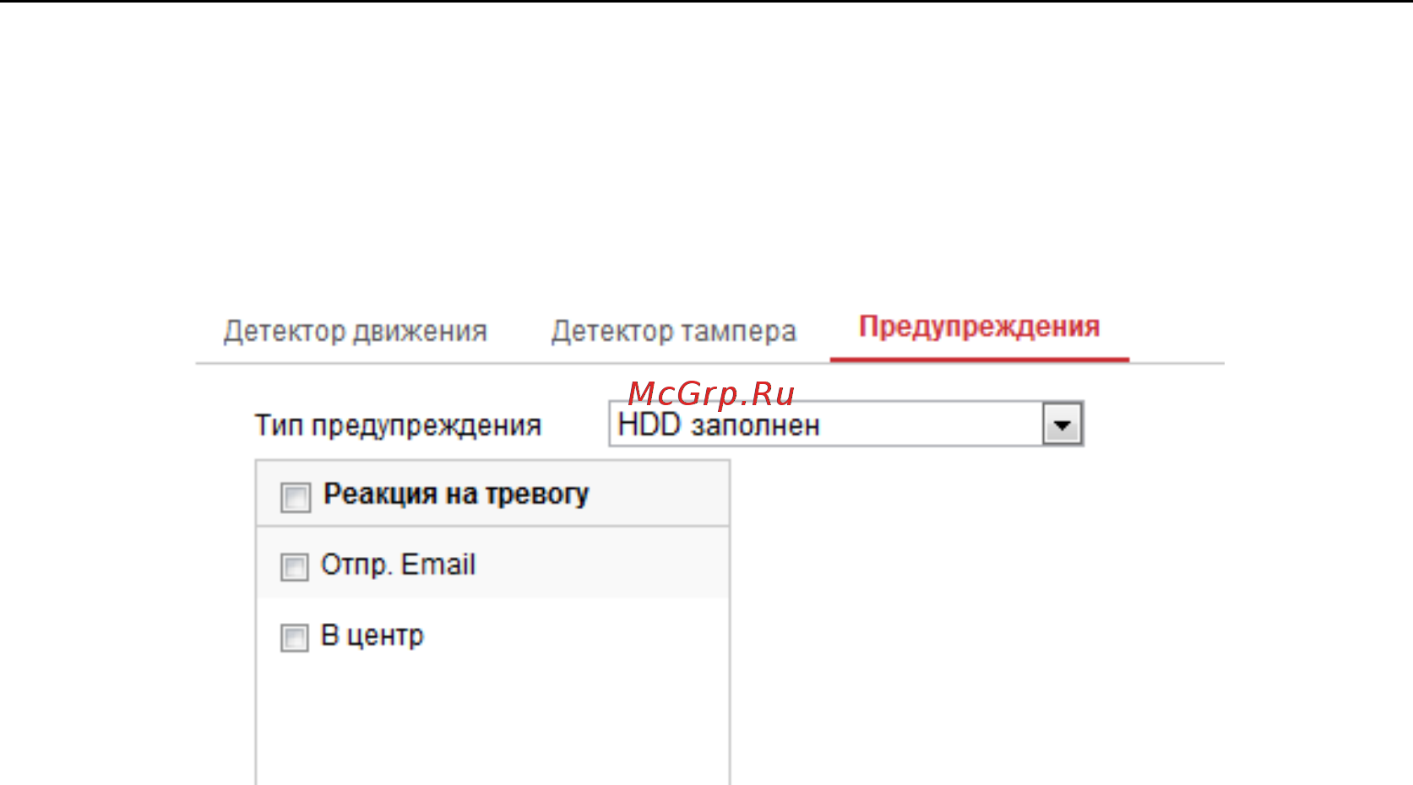Select the Предупреждения tab
The width and height of the screenshot is (1413, 785).
click(980, 327)
